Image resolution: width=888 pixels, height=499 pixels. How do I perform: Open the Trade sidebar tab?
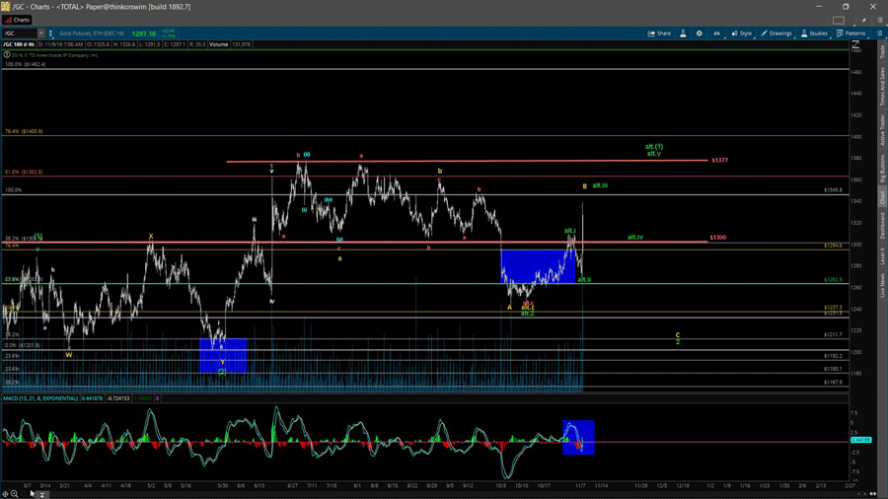[x=882, y=50]
